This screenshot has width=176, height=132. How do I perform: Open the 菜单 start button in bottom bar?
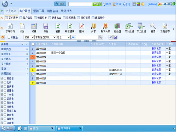(x=8, y=128)
